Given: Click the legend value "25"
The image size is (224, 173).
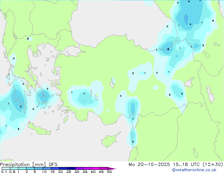Looking at the screenshot, I should (x=69, y=172).
